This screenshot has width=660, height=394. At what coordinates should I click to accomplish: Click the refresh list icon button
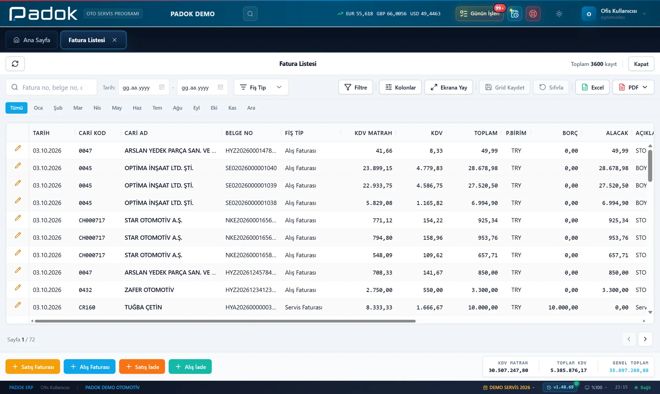[15, 64]
